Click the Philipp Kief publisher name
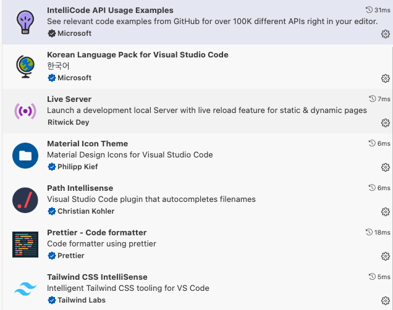This screenshot has height=310, width=393. click(x=78, y=167)
